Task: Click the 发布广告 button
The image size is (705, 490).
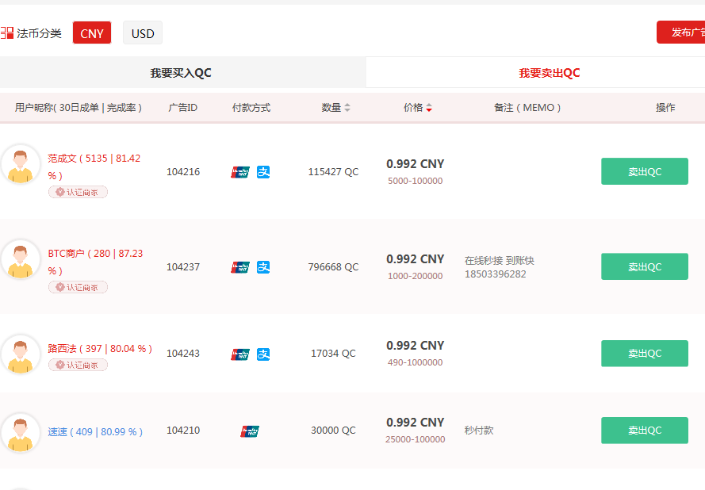Action: (682, 33)
